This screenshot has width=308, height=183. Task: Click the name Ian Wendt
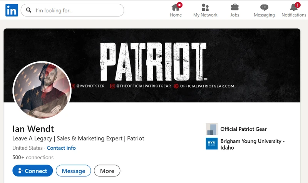click(x=33, y=129)
